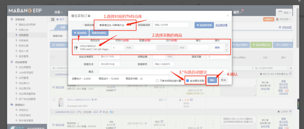The height and width of the screenshot is (129, 304).
Task: Select 供应商KPI in sidebar
Action: pyautogui.click(x=24, y=83)
